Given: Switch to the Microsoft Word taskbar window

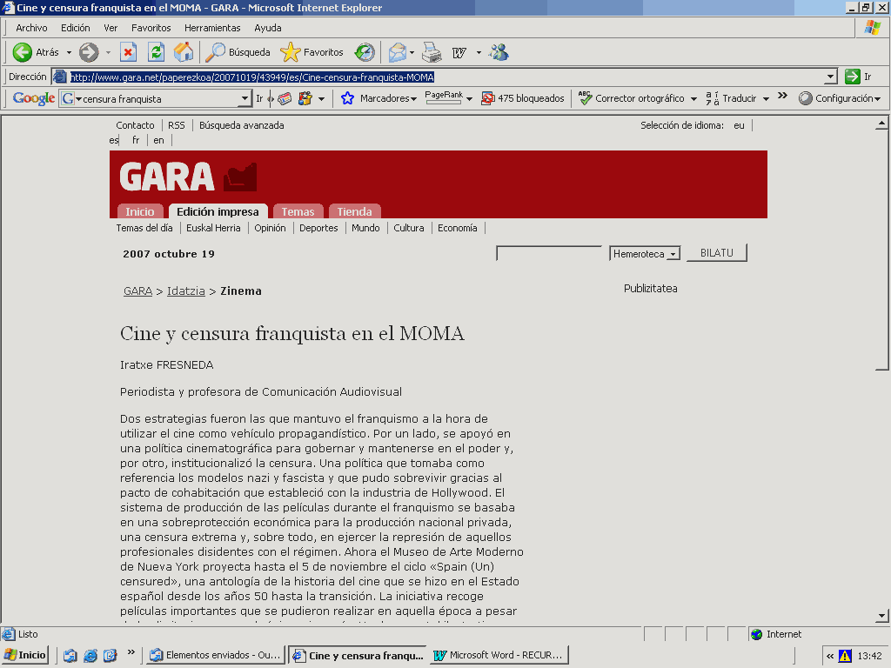Looking at the screenshot, I should point(499,656).
